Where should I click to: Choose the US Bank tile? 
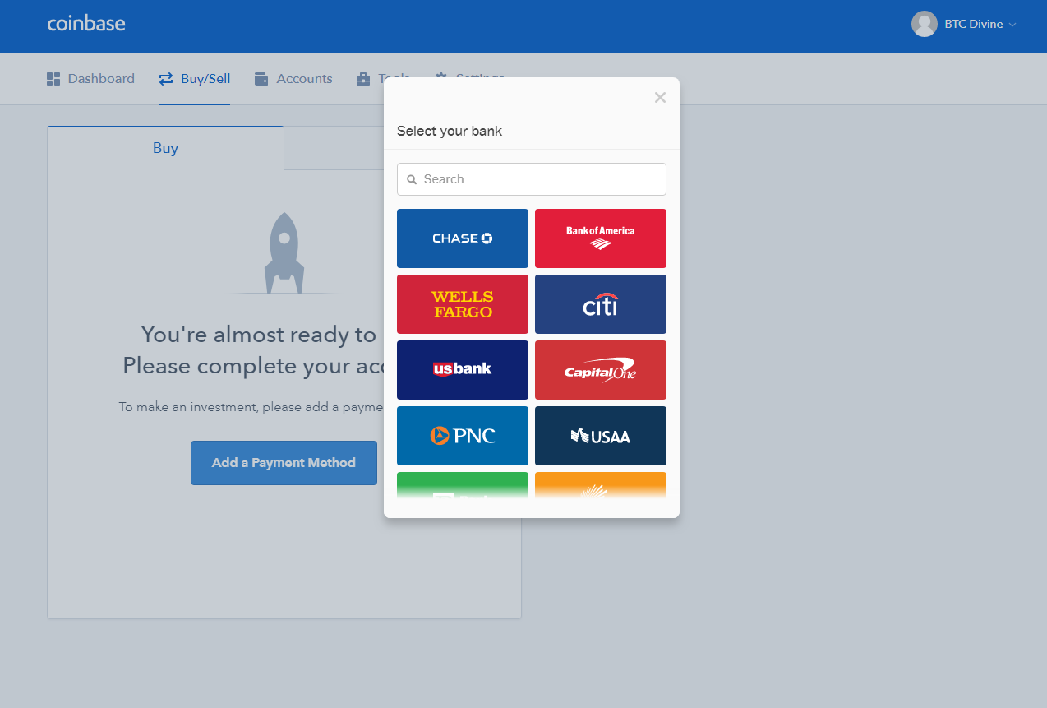pos(463,370)
